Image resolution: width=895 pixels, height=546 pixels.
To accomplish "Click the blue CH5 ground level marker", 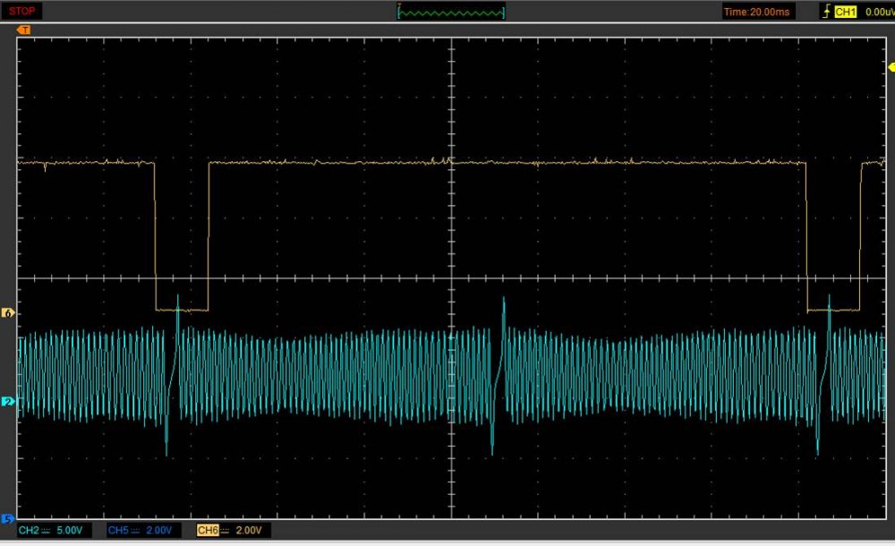I will 7,518.
